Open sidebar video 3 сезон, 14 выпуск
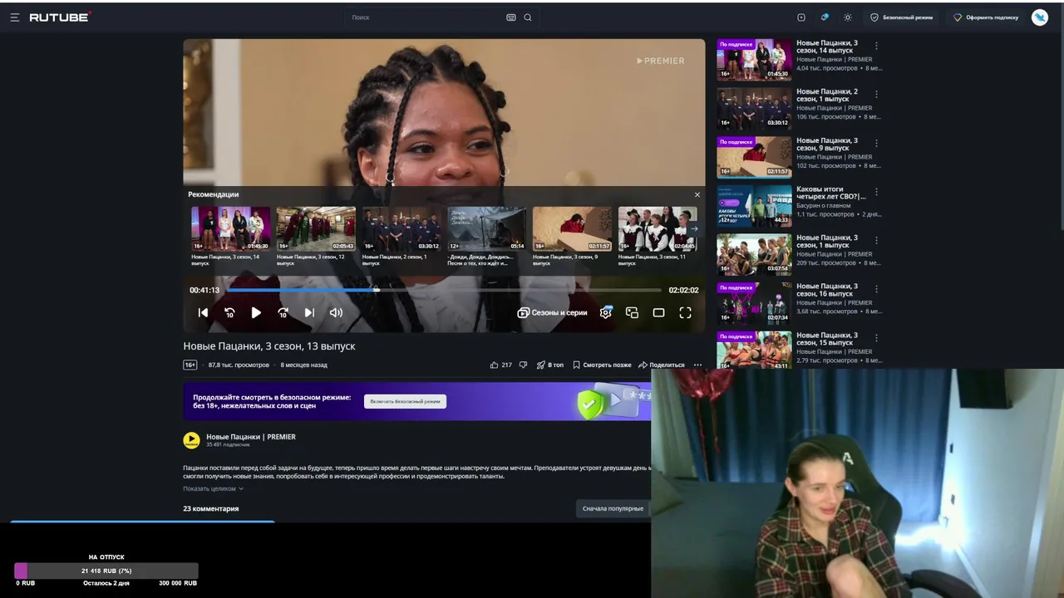The image size is (1064, 598). pyautogui.click(x=827, y=47)
